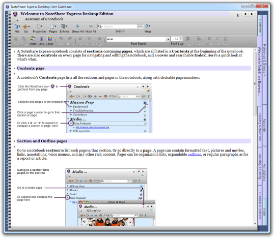Select the Paste clipboard icon
The height and width of the screenshot is (238, 275).
[33, 39]
